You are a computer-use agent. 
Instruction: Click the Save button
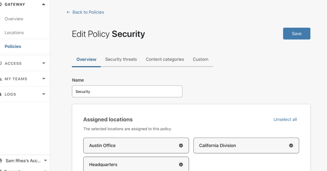point(296,33)
